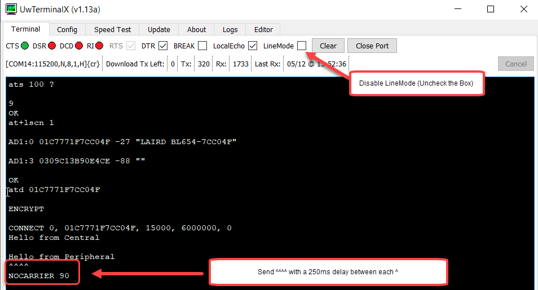This screenshot has width=538, height=290.
Task: Go to the About tab
Action: click(x=196, y=30)
